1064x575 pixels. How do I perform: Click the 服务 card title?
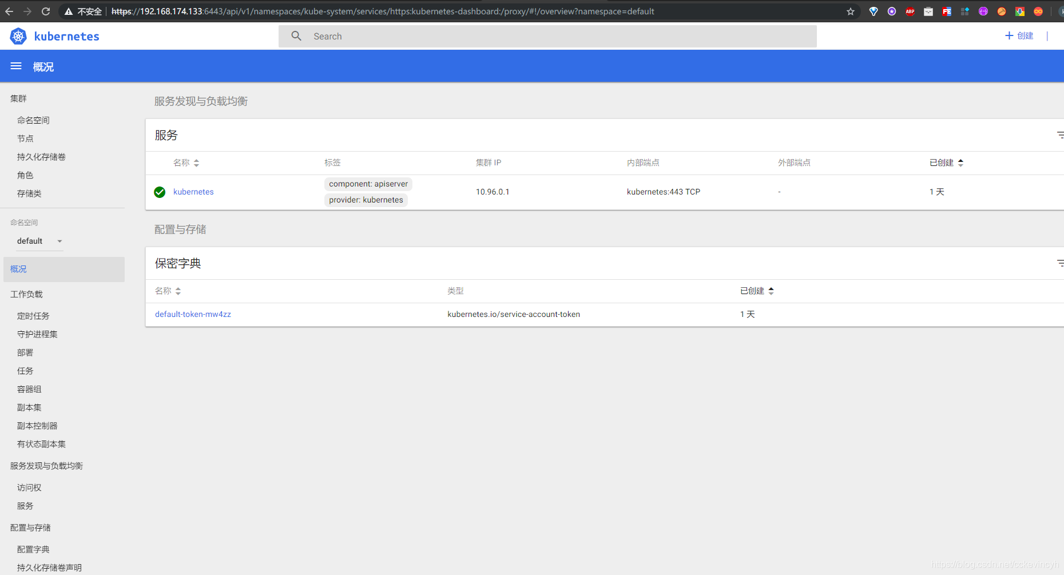(x=166, y=135)
